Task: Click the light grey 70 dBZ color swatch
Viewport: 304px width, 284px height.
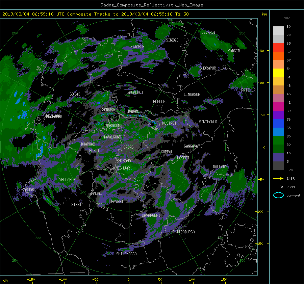Action: click(278, 31)
